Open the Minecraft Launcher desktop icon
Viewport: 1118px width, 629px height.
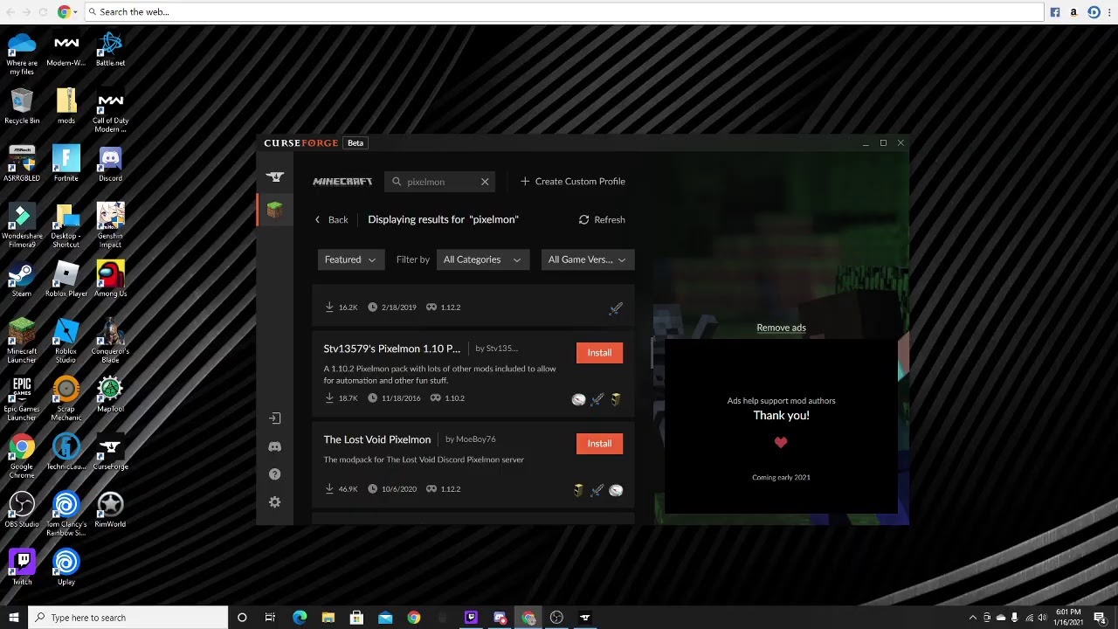[22, 341]
